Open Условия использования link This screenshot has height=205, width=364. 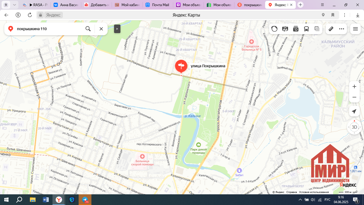click(314, 192)
